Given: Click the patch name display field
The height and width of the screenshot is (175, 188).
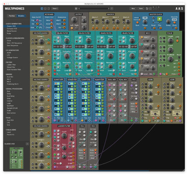Looking at the screenshot, I should pos(94,9).
